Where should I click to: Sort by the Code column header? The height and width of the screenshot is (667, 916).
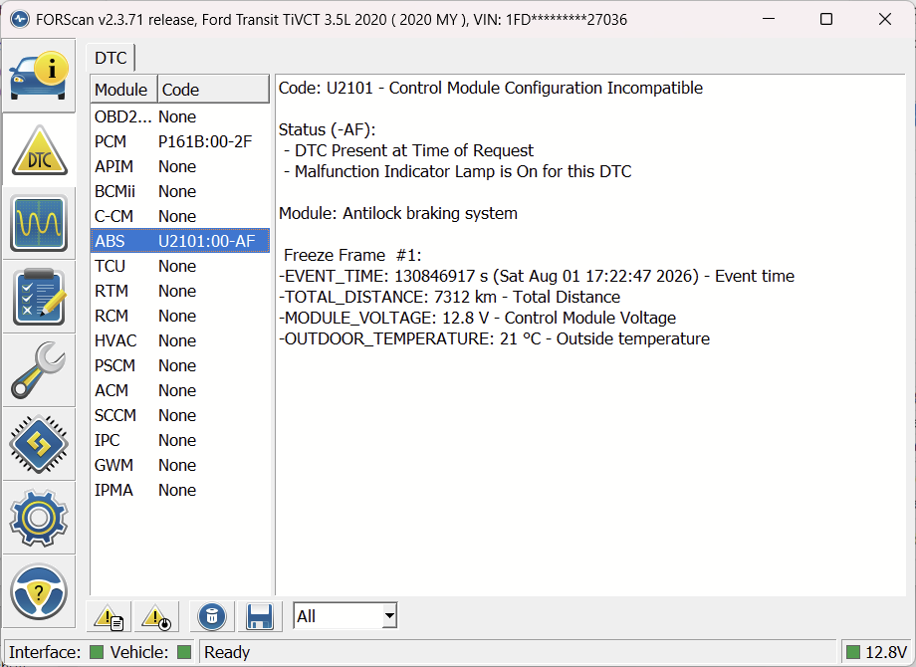point(213,90)
